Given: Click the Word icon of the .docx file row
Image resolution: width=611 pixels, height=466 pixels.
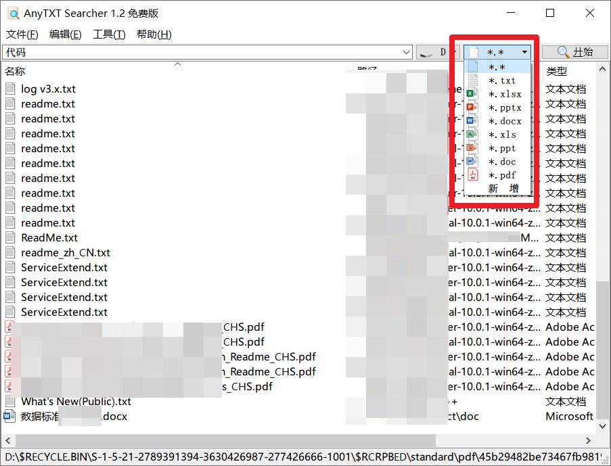Looking at the screenshot, I should [x=9, y=416].
